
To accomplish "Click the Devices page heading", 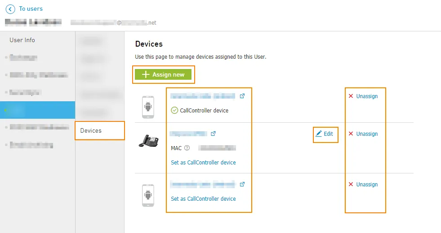I will coord(149,44).
